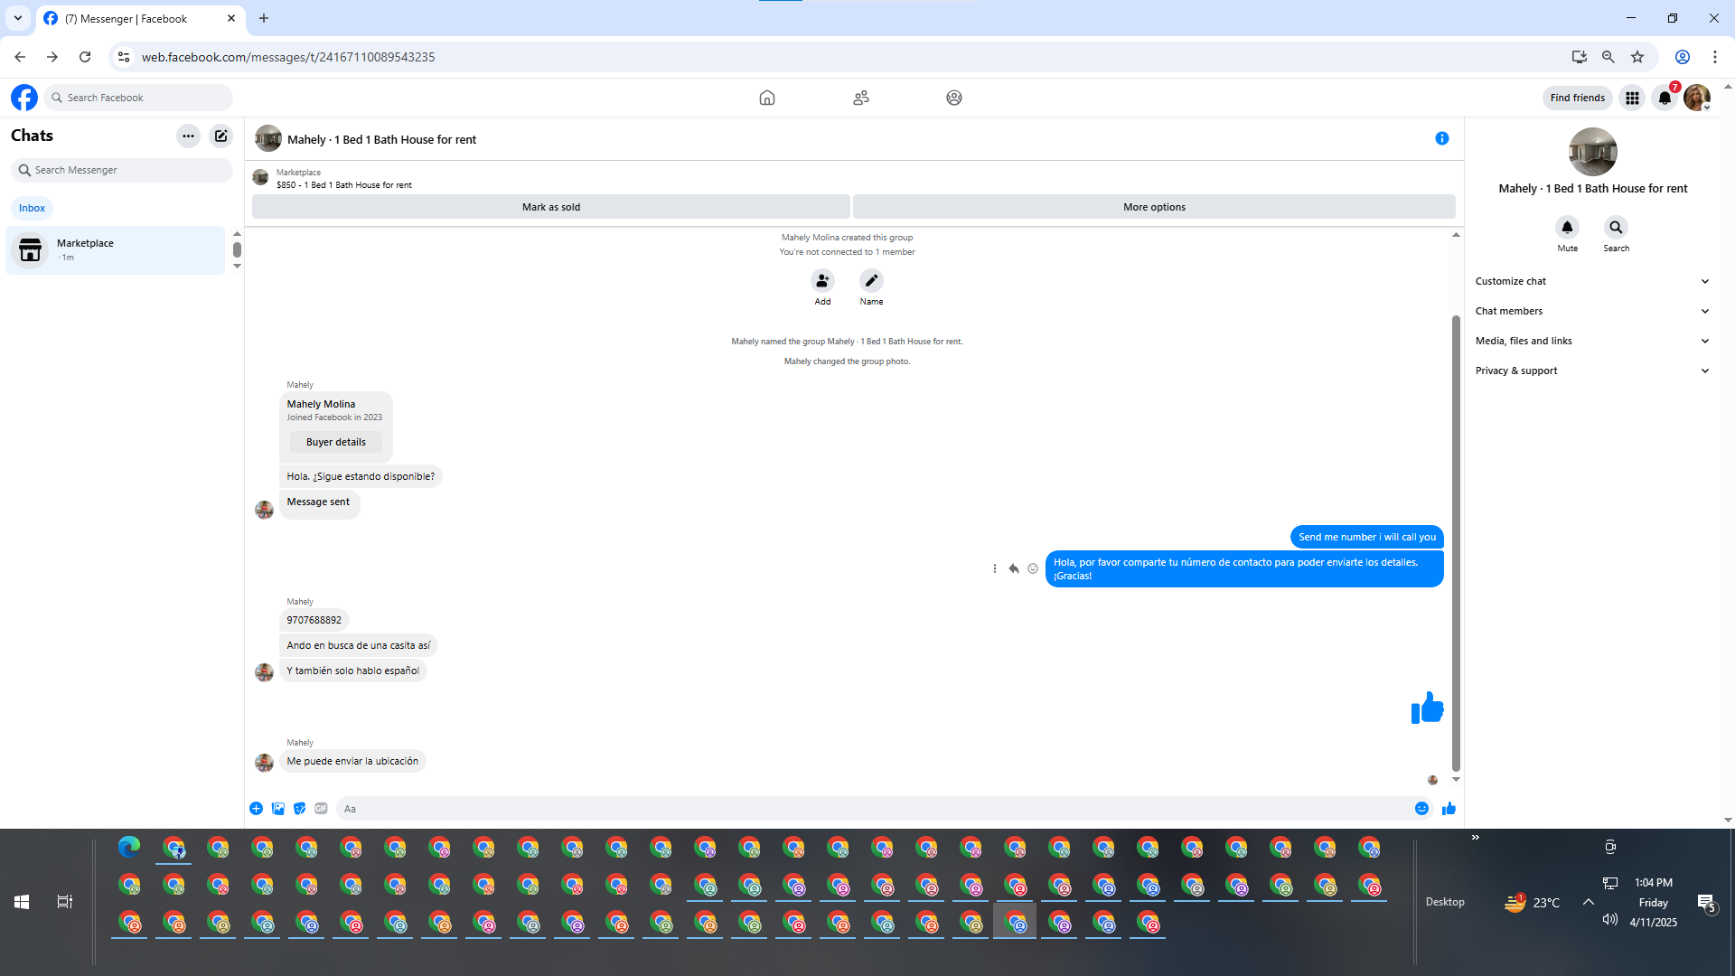Open the Facebook logo home link
This screenshot has height=976, width=1735.
[24, 98]
